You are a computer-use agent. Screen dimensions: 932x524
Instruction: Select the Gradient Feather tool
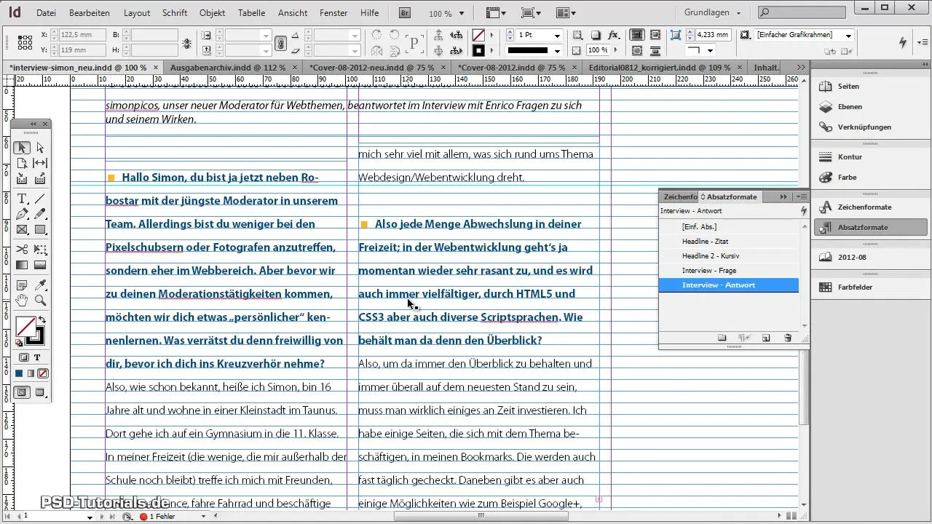tap(40, 265)
